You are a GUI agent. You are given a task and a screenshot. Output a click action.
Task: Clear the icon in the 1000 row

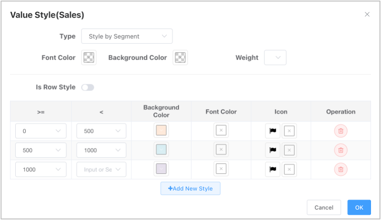coord(289,169)
